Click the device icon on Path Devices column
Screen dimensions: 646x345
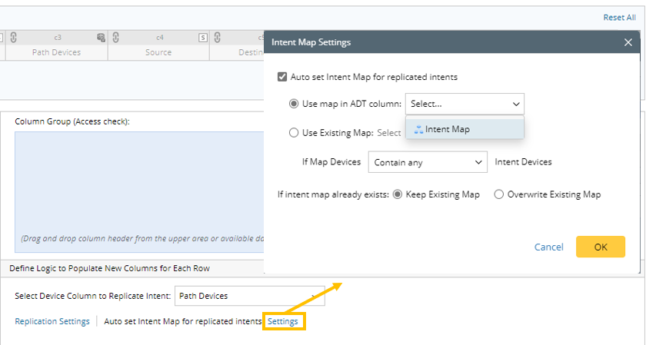tap(100, 37)
